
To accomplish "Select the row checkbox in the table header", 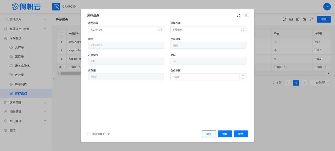I will click(62, 33).
